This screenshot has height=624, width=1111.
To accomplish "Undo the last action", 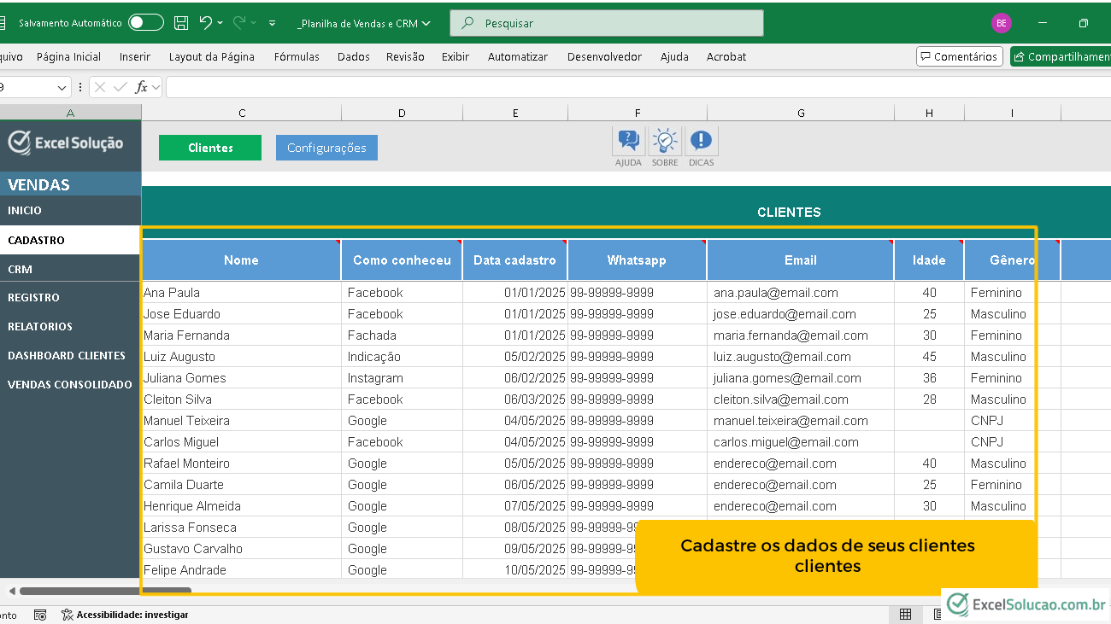I will (x=205, y=23).
